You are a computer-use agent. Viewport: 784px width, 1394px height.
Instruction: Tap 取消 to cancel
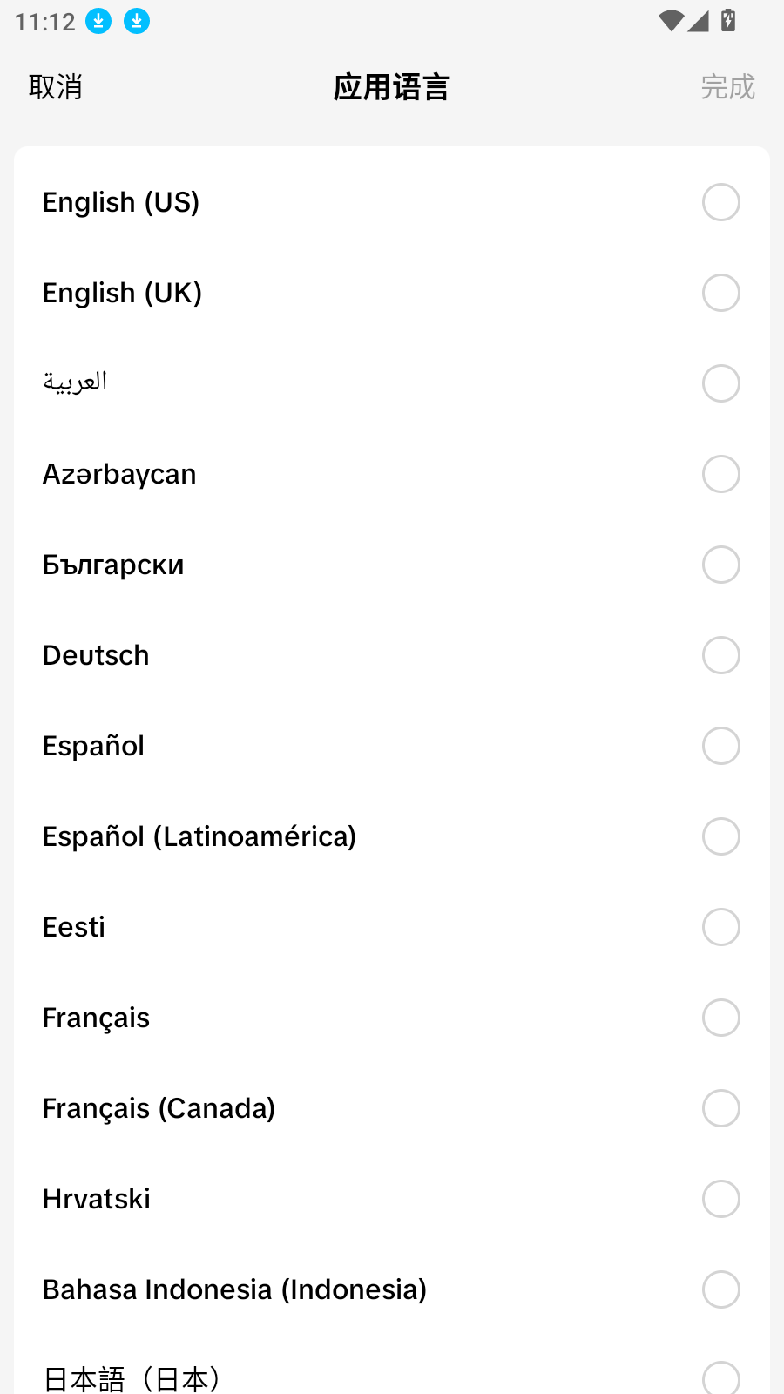(x=56, y=87)
